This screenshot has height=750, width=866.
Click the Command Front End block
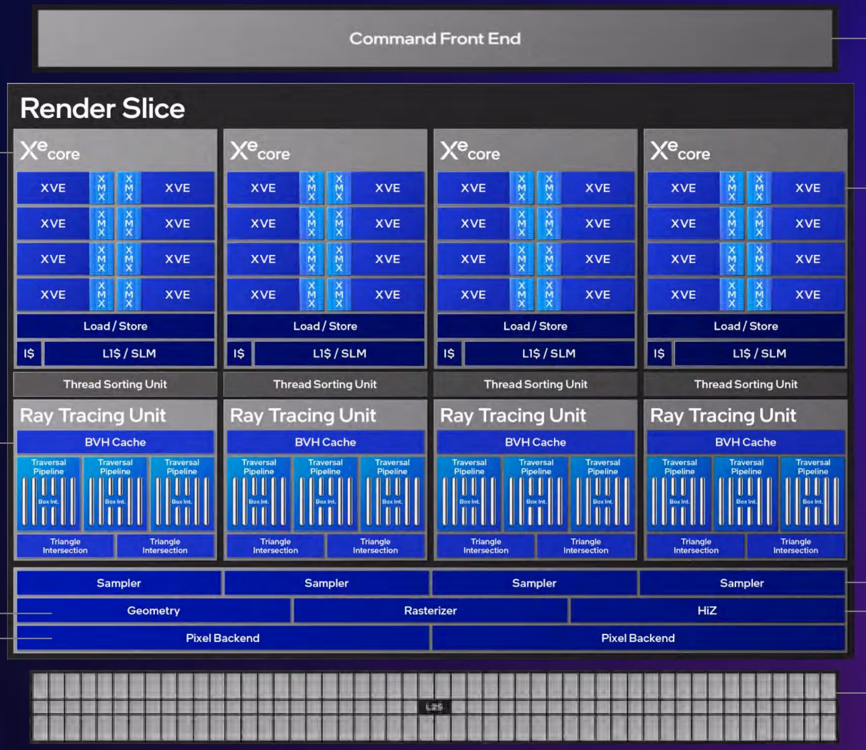[x=435, y=38]
